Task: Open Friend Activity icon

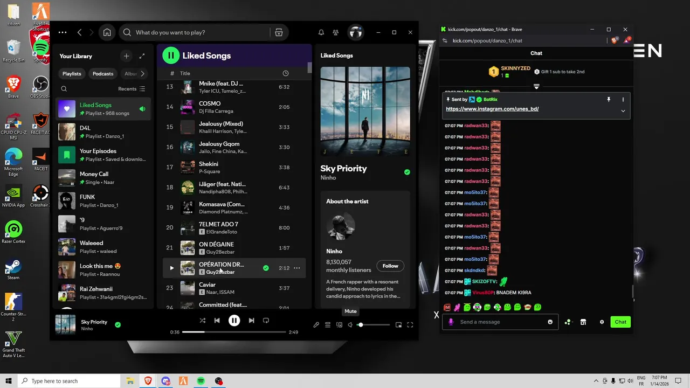Action: 336,32
